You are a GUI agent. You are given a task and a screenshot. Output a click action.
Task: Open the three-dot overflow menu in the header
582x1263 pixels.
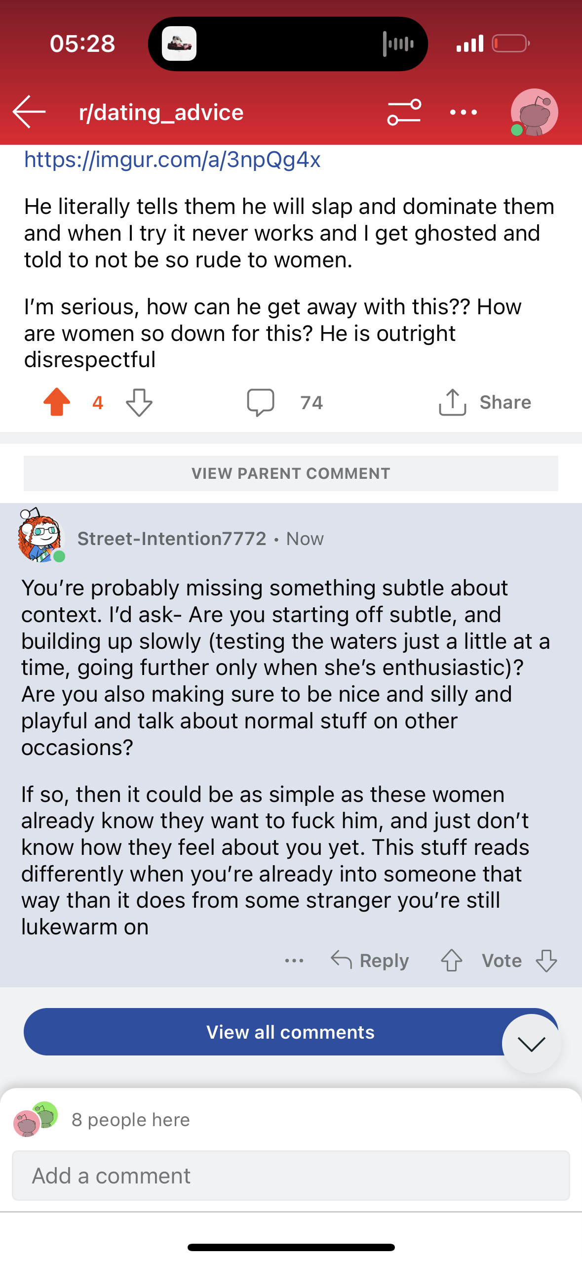coord(464,113)
